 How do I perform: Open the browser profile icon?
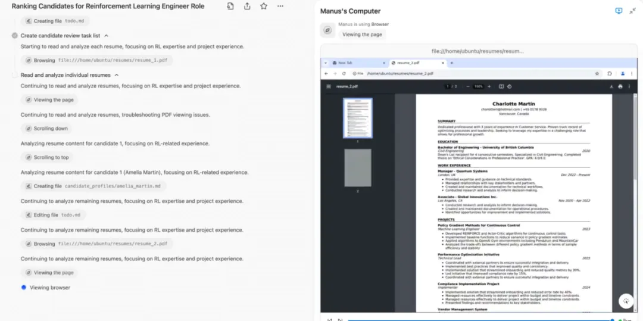[x=623, y=74]
